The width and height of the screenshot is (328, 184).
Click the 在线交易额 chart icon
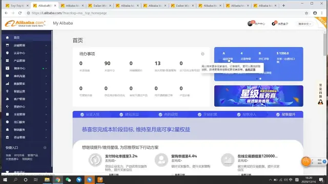(x=228, y=160)
